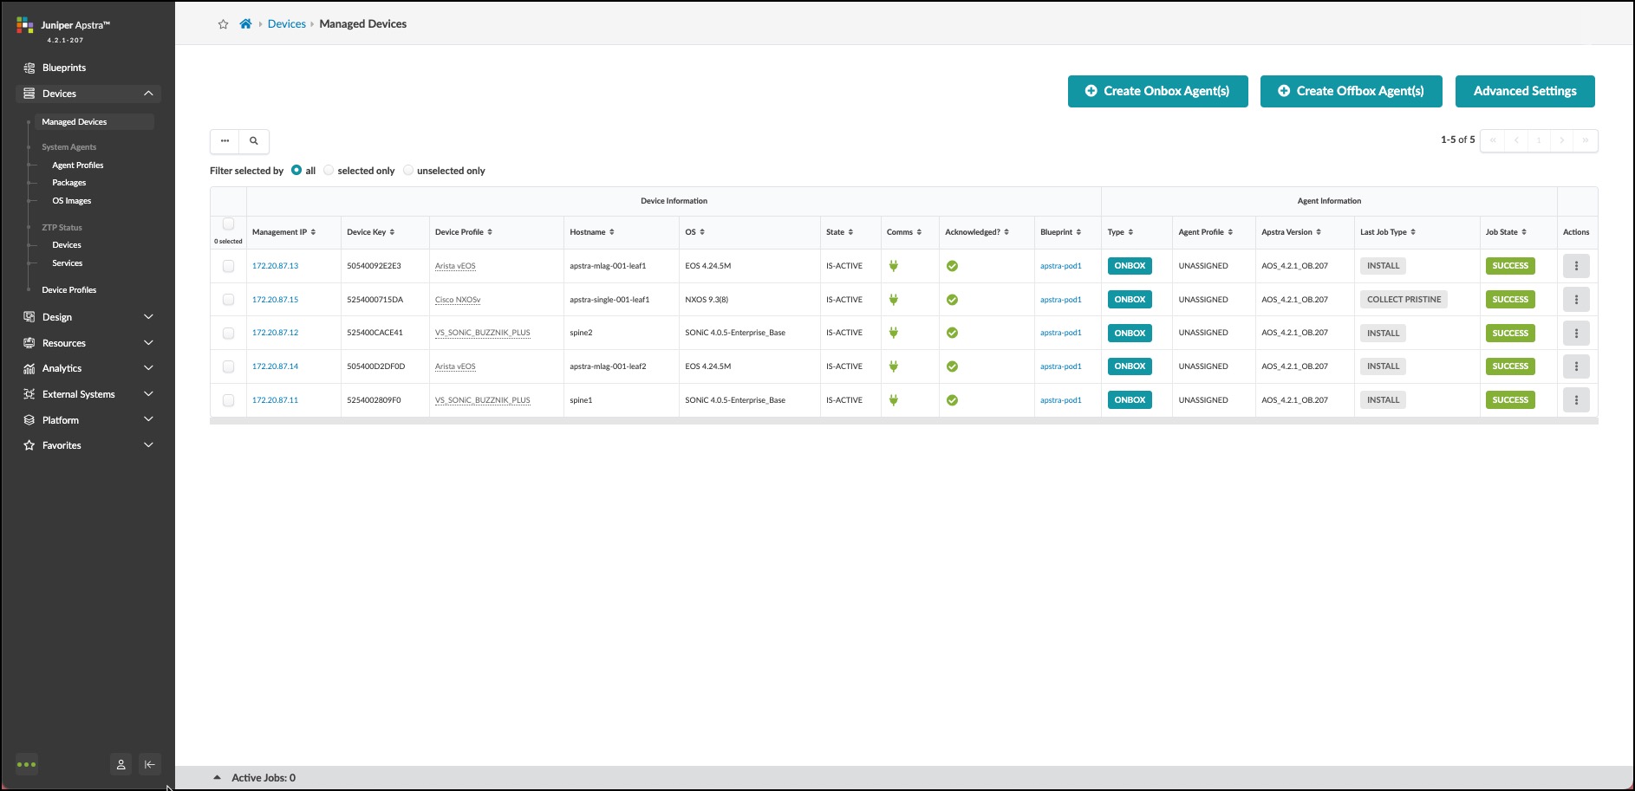Collapse the sidebar with arrow icon
This screenshot has width=1635, height=791.
[x=150, y=764]
